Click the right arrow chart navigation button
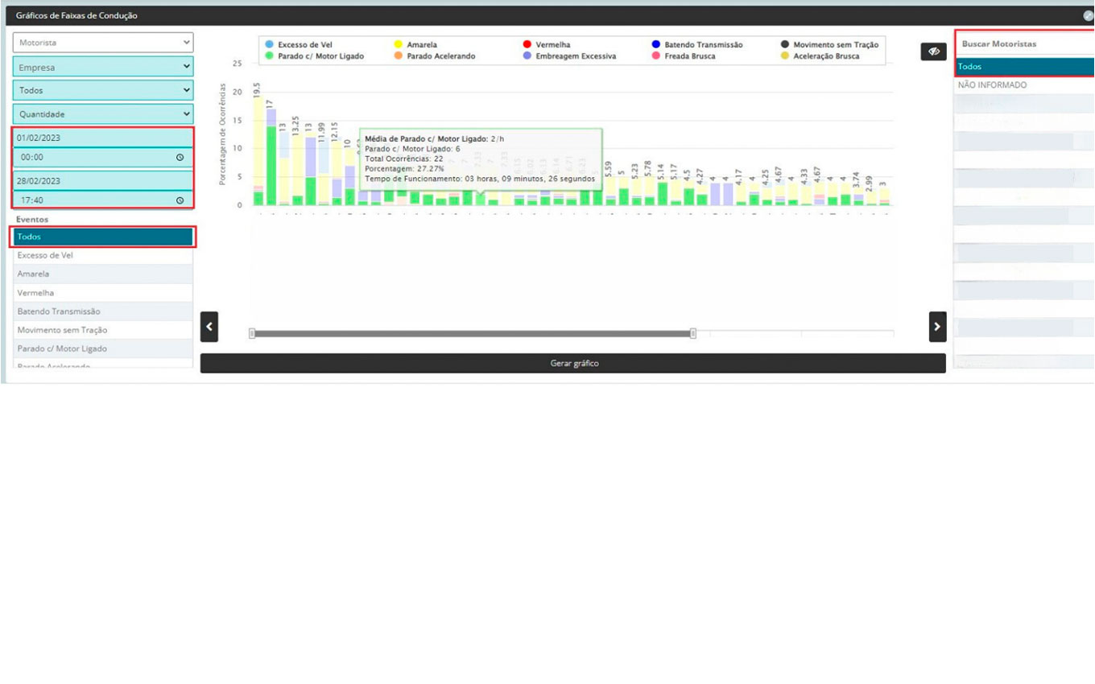Screen dimensions: 1095x684 [937, 327]
